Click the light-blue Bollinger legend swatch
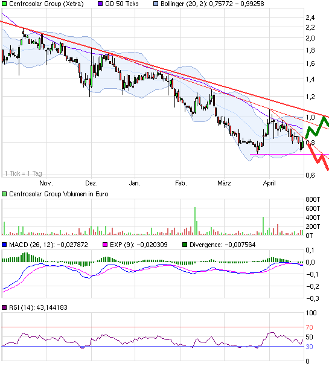The image size is (329, 366). click(156, 4)
